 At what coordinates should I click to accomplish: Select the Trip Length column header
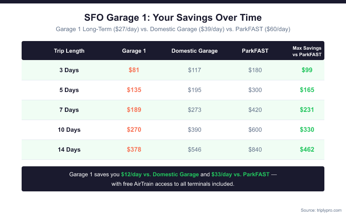coord(69,51)
